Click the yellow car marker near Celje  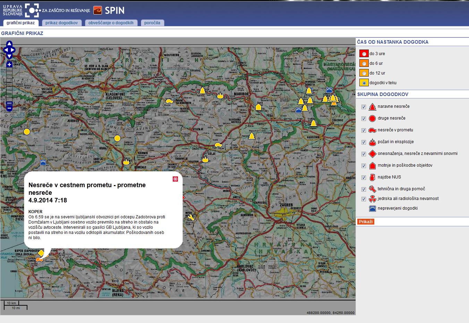pos(218,145)
